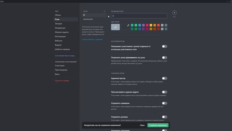
Task: Open the Обзор settings section
Action: [x=66, y=15]
